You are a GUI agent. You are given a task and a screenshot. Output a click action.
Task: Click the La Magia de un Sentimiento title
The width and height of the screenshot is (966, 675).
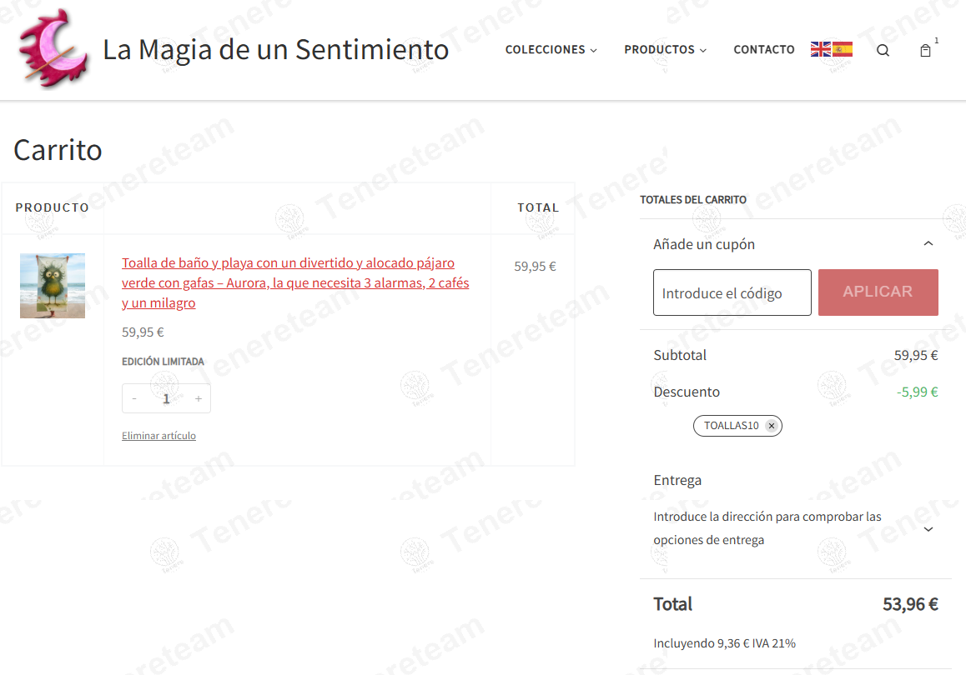coord(275,49)
